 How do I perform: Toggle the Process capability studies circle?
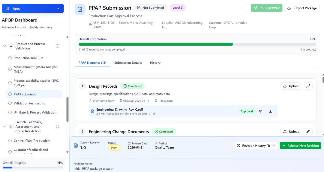[x=10, y=83]
